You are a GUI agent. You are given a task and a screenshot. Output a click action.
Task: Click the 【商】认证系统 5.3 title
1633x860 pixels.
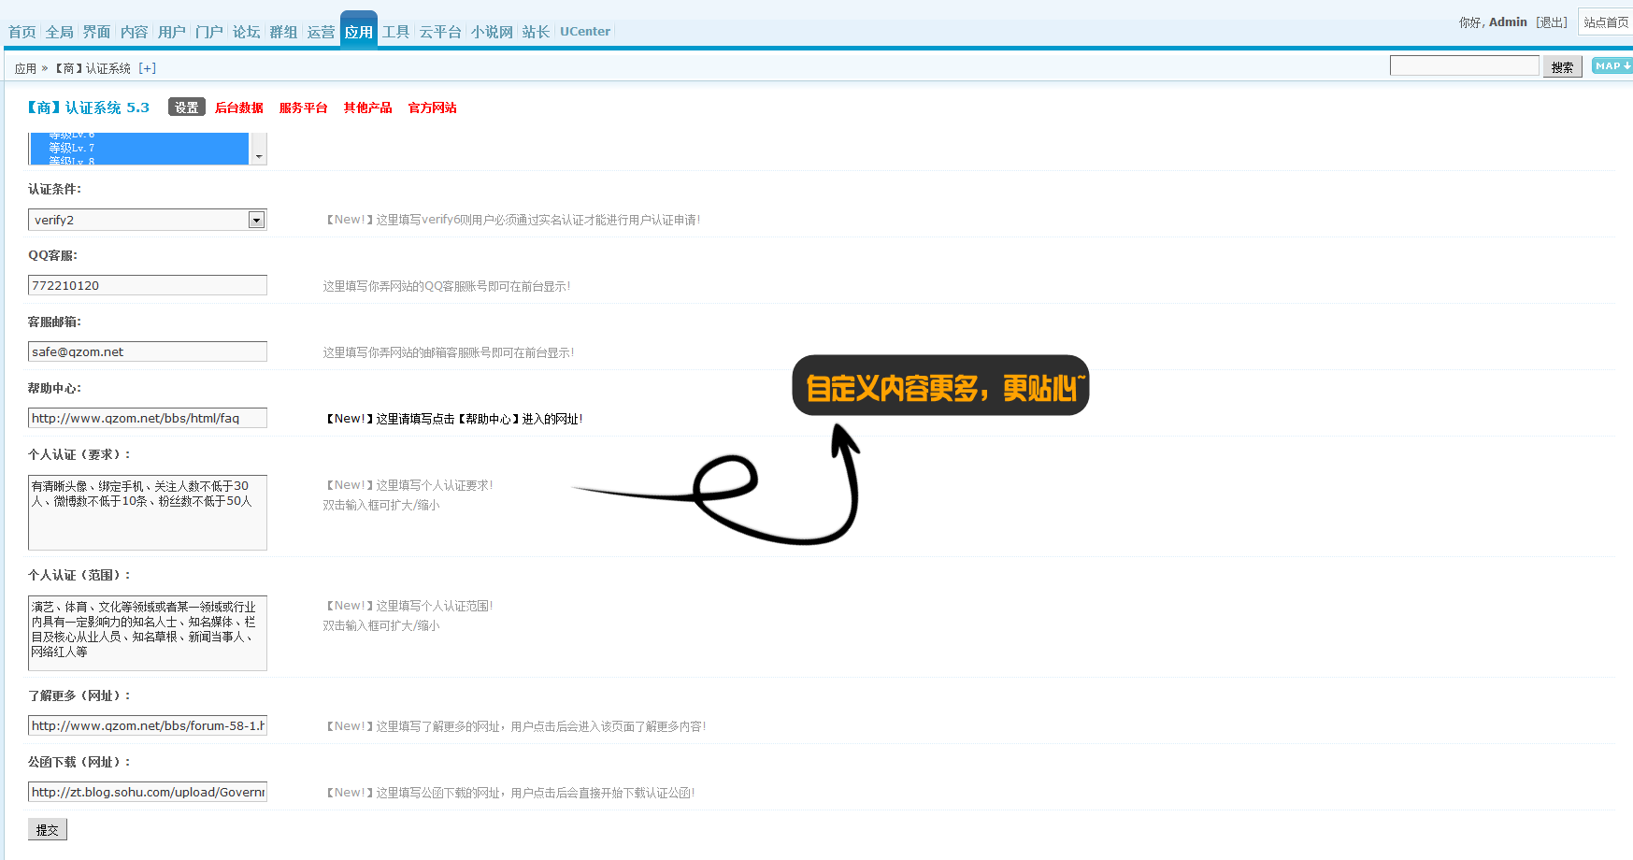pos(88,107)
